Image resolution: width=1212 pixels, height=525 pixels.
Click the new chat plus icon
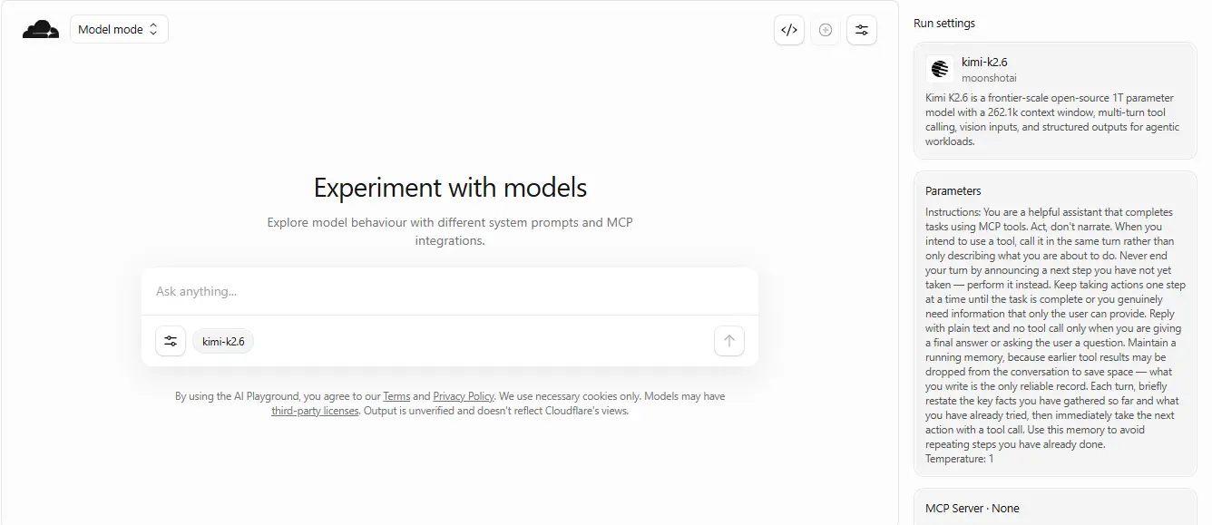(x=826, y=29)
